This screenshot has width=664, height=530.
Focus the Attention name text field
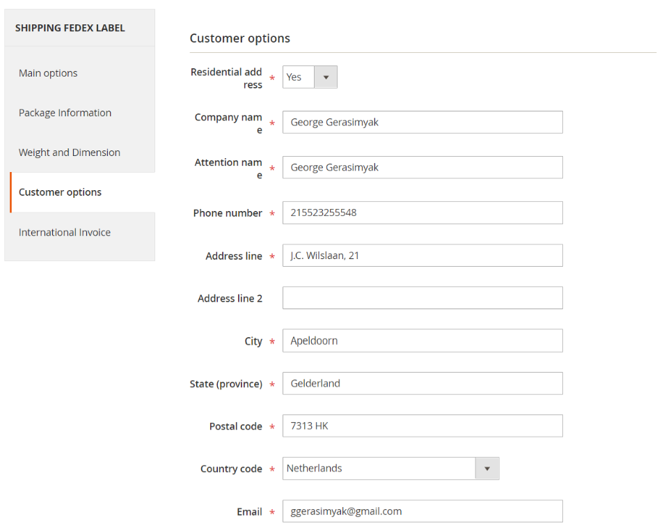422,168
